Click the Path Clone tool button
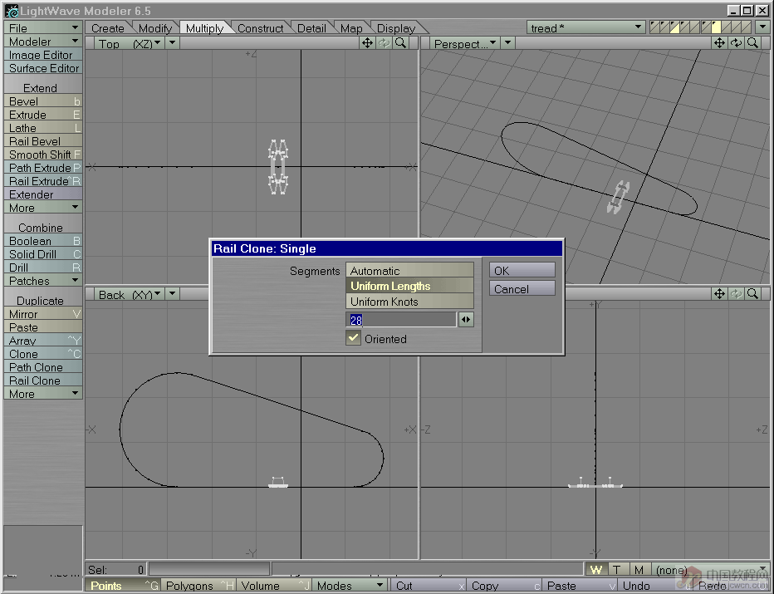 (43, 367)
